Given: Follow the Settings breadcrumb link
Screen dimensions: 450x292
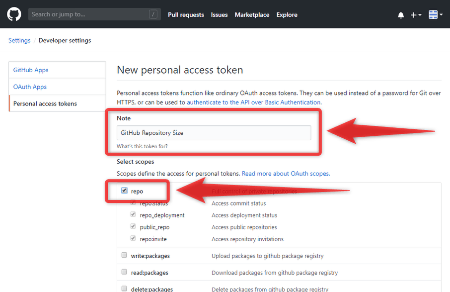Looking at the screenshot, I should [x=19, y=40].
